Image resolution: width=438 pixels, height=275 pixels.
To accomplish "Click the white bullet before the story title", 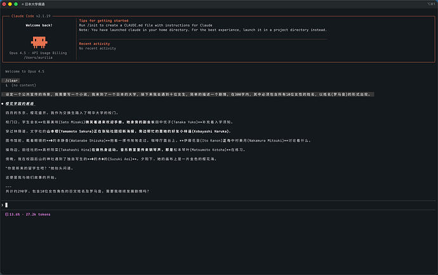I will tap(3, 104).
